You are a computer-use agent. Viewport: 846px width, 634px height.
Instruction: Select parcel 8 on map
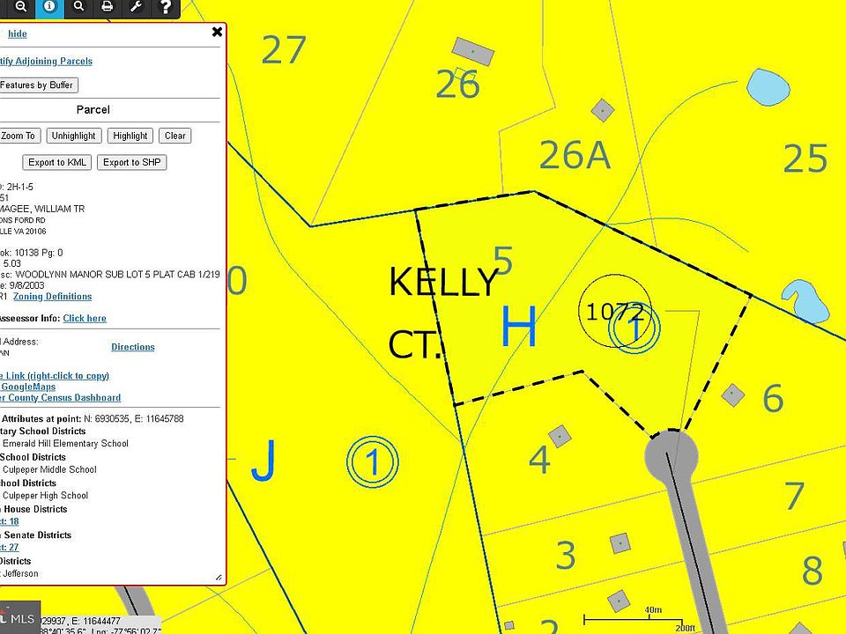[x=813, y=571]
